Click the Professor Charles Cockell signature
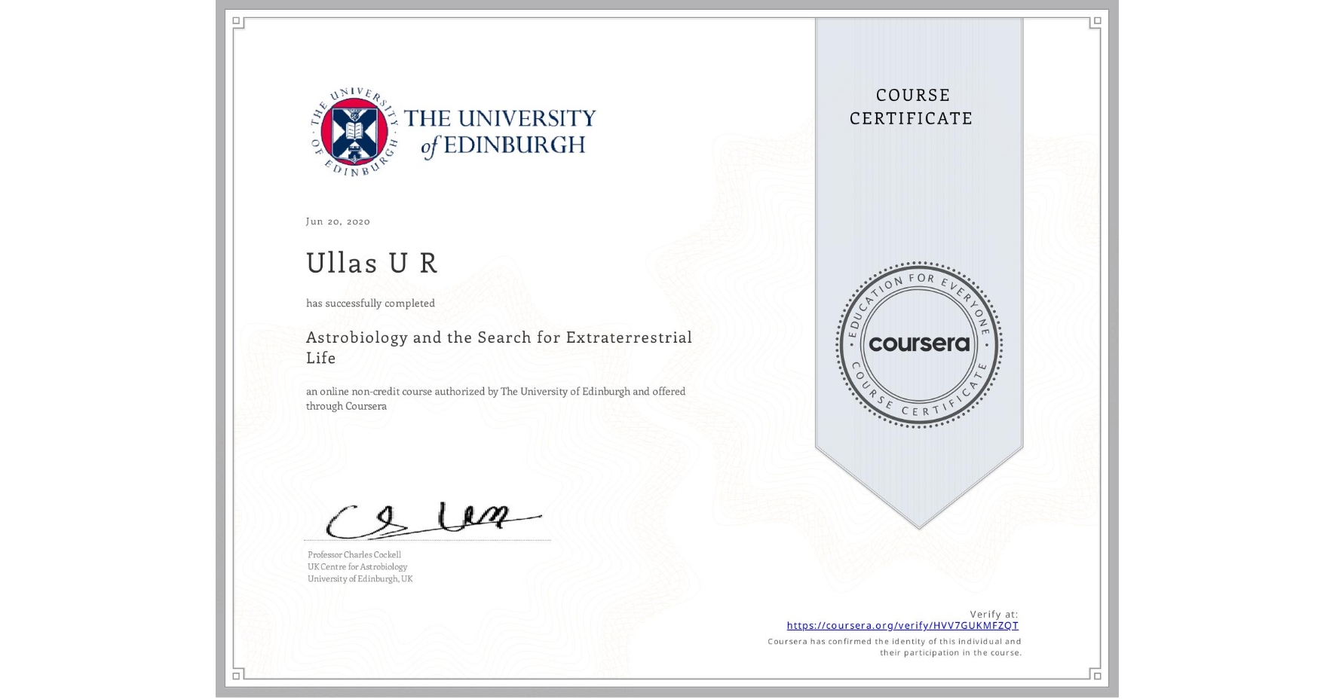Viewport: 1336px width, 699px height. (x=433, y=520)
